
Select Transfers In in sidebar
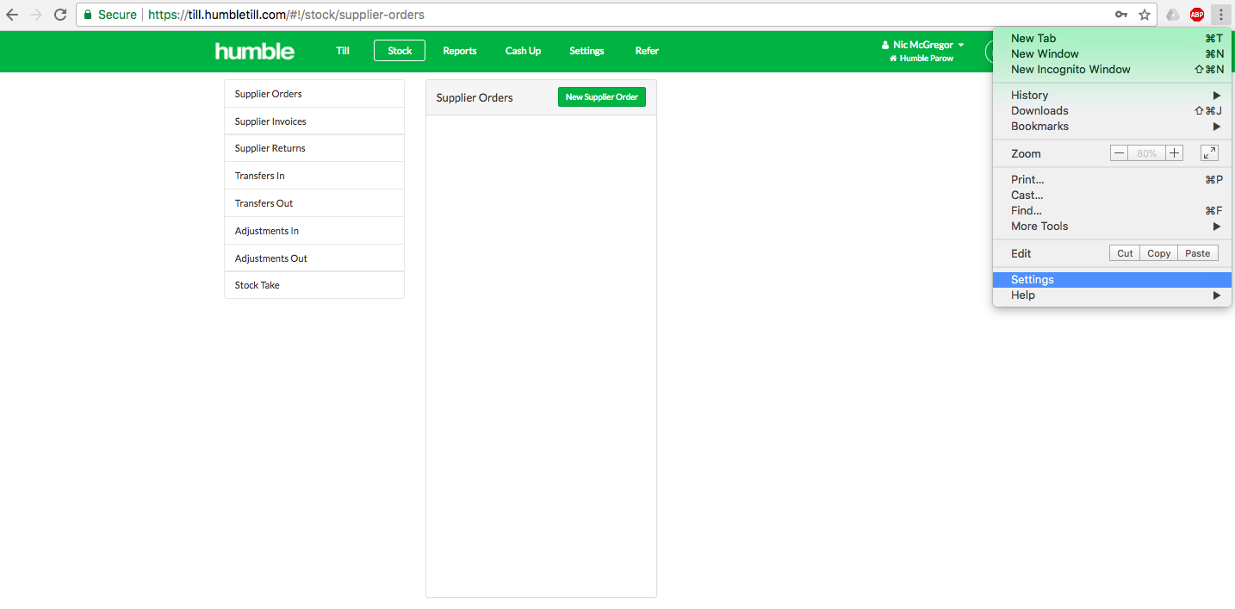pos(314,176)
